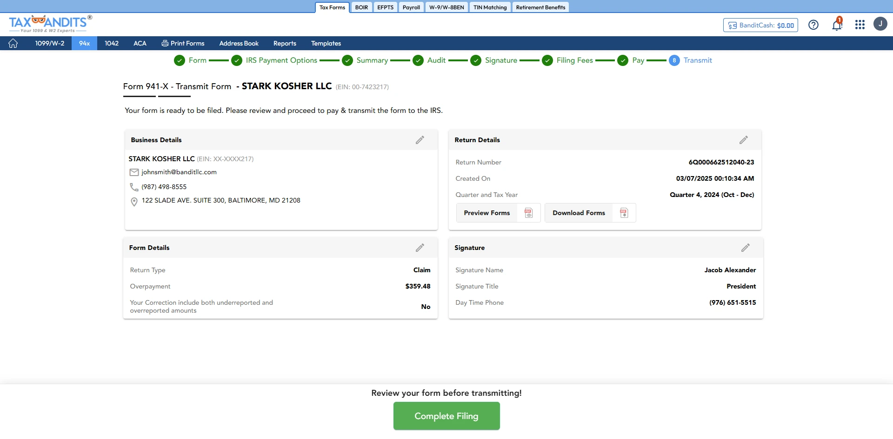Viewport: 893px width, 439px height.
Task: Click the Complete Filing button
Action: click(446, 416)
